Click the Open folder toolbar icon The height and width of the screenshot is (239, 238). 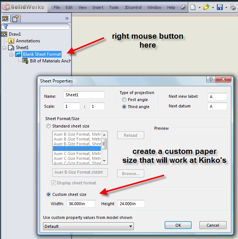pos(206,7)
